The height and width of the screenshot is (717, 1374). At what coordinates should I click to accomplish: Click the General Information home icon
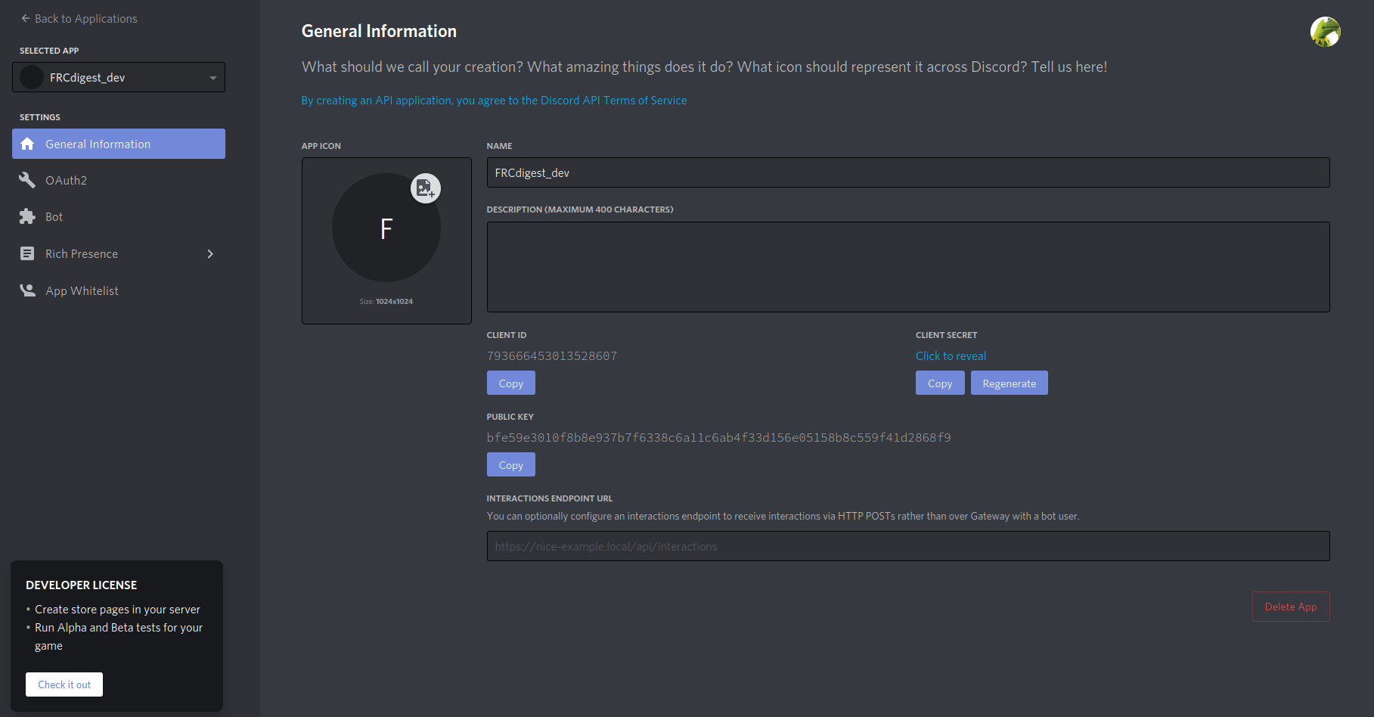(27, 144)
